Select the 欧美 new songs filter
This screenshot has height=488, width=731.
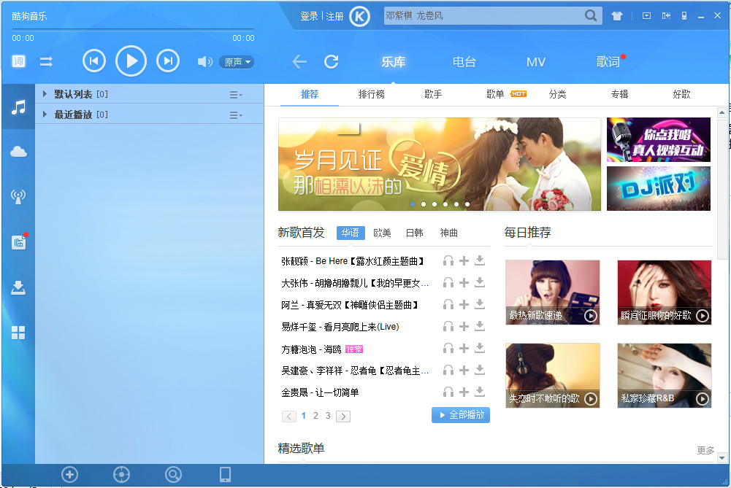(x=382, y=233)
